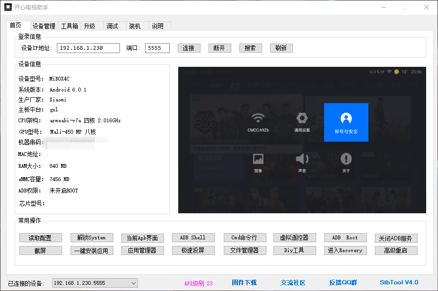Open ADB Shell
Screen dimensions: 438x291
pos(192,237)
